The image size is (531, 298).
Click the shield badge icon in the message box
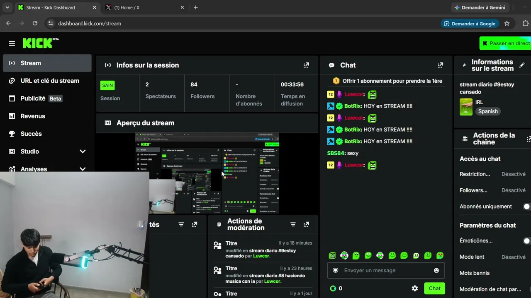tap(336, 270)
